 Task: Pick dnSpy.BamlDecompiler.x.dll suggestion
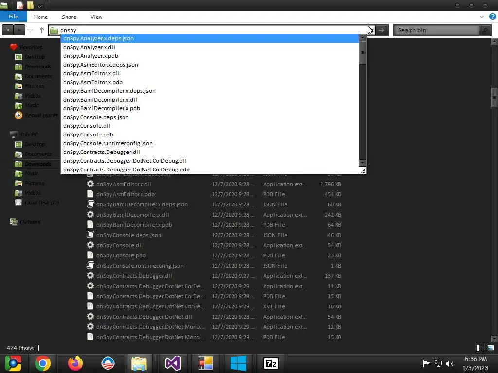click(210, 100)
